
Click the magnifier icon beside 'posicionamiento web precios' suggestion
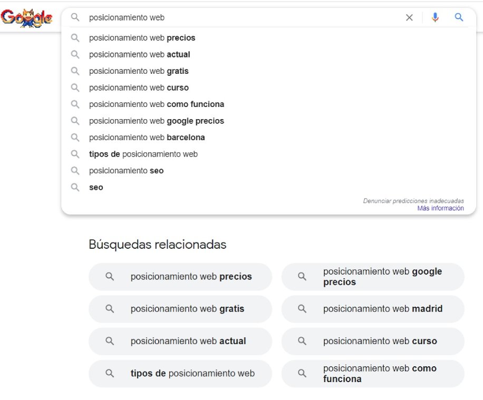coord(75,38)
